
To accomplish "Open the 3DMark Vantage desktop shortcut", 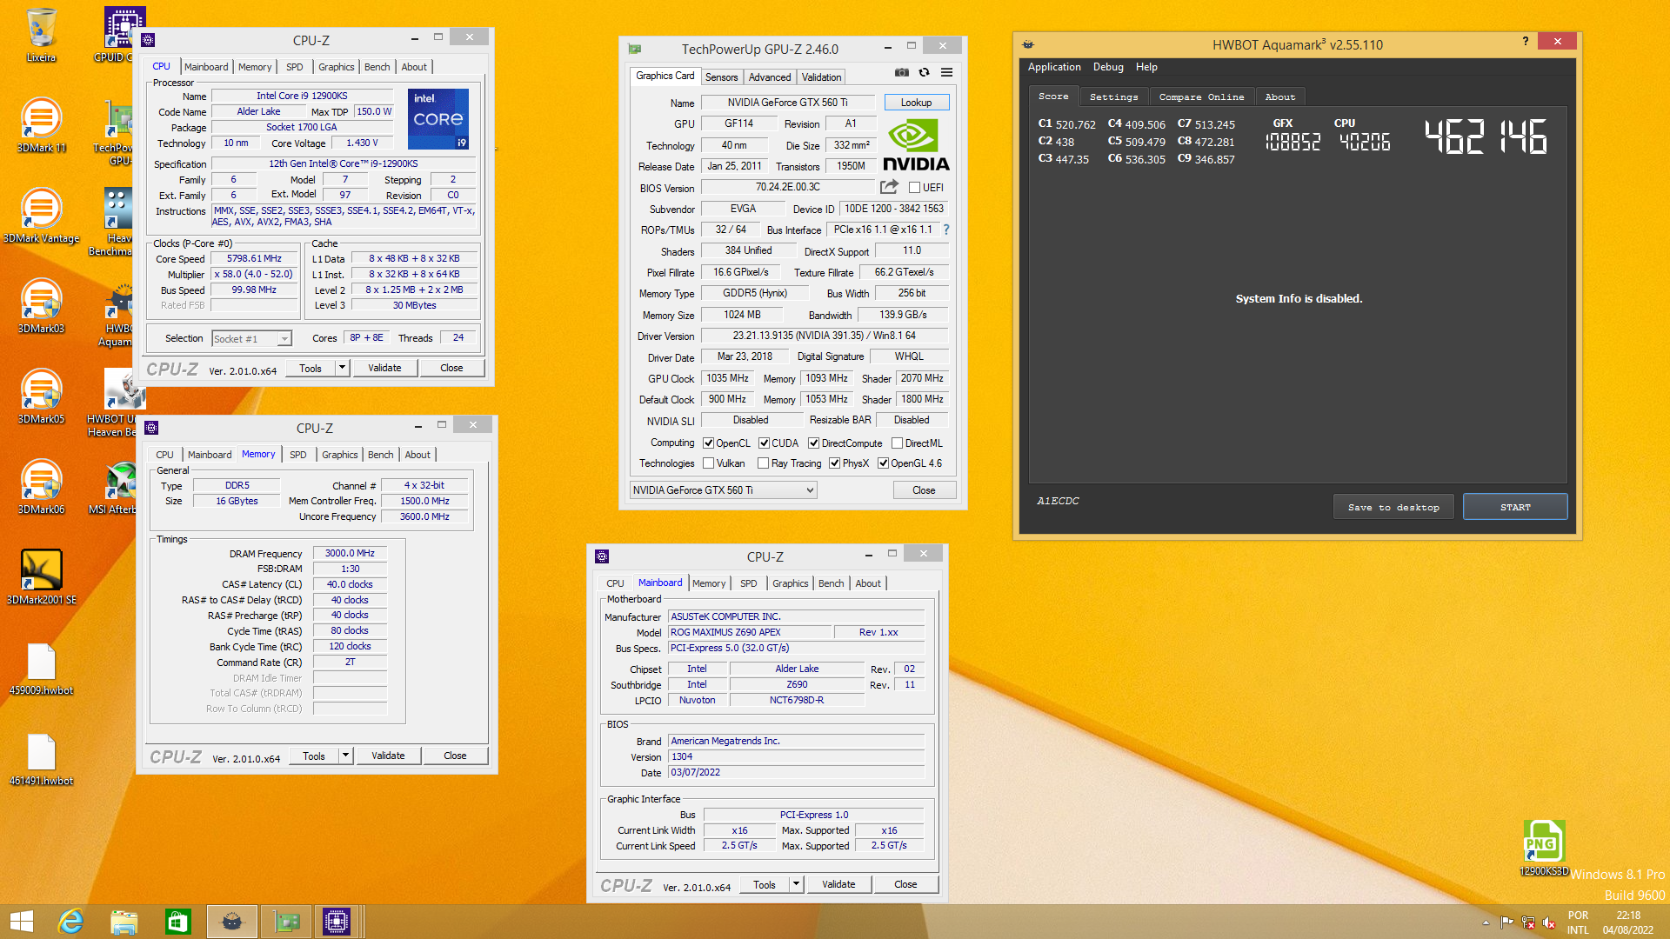I will point(41,216).
